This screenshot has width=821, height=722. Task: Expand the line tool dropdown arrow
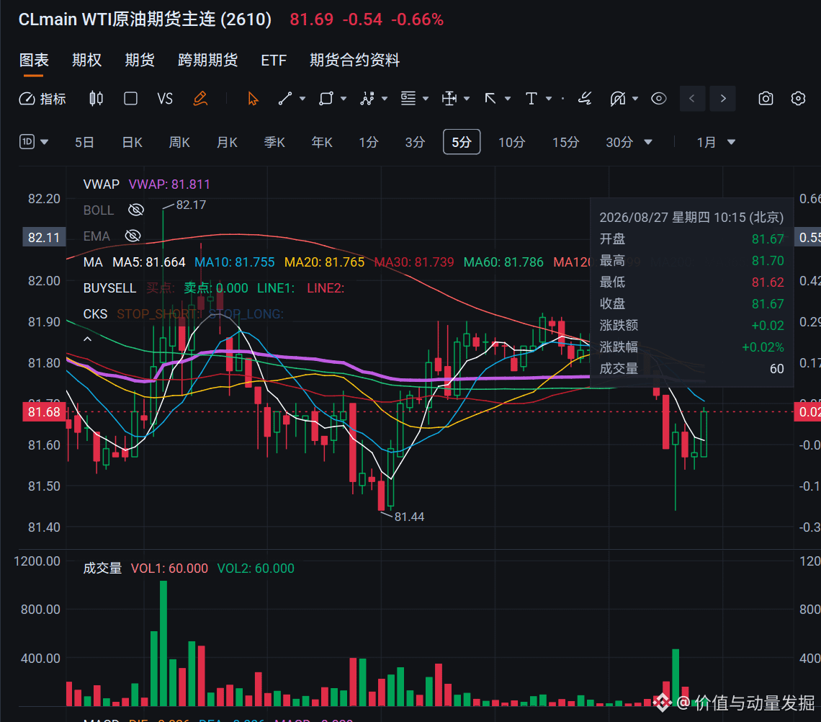tap(302, 99)
